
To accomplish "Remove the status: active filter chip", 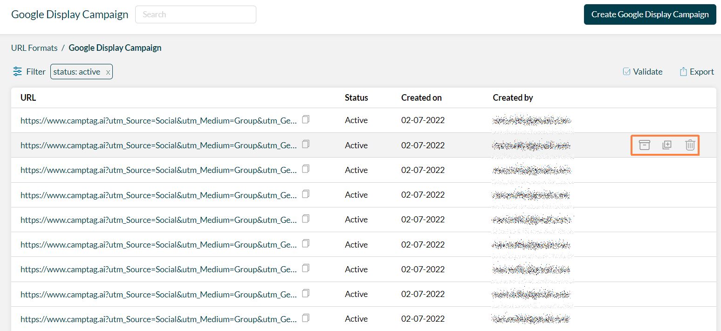I will pyautogui.click(x=108, y=71).
